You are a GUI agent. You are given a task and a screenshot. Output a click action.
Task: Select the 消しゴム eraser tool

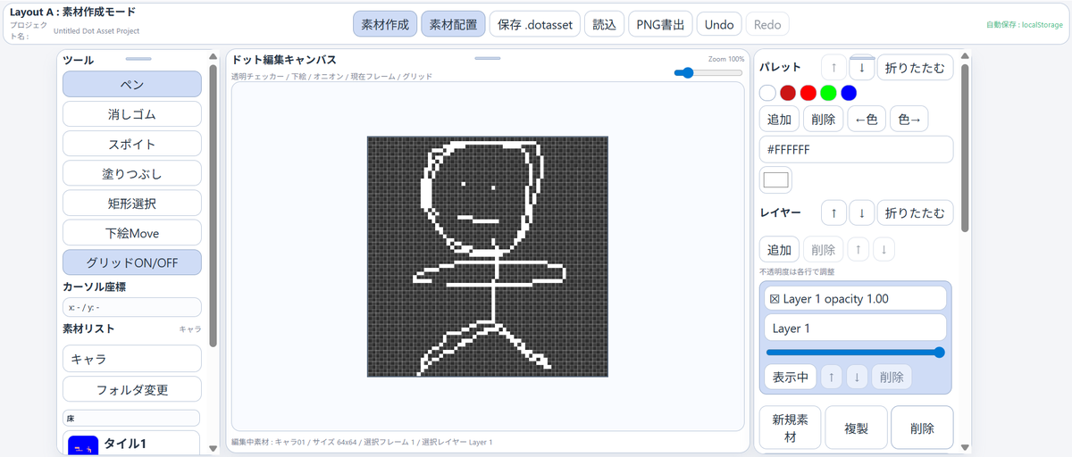(132, 114)
